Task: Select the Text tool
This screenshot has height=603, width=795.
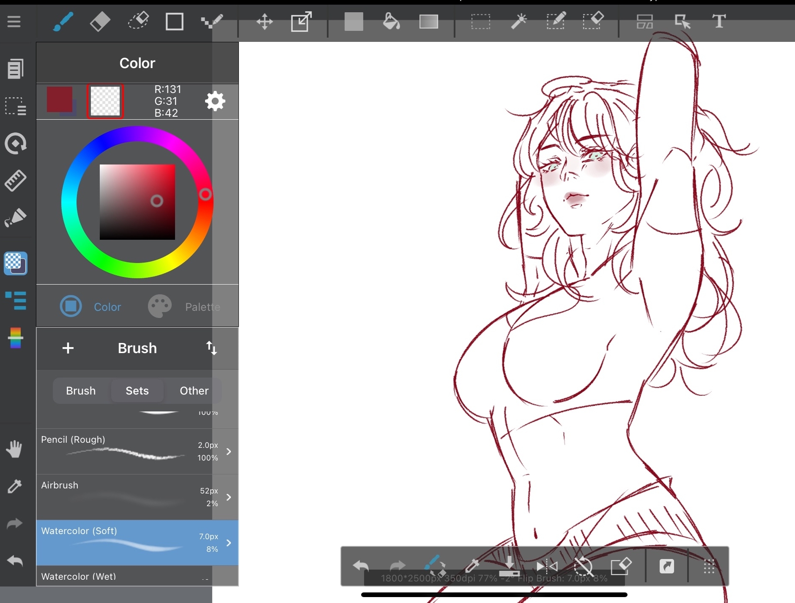Action: 718,21
